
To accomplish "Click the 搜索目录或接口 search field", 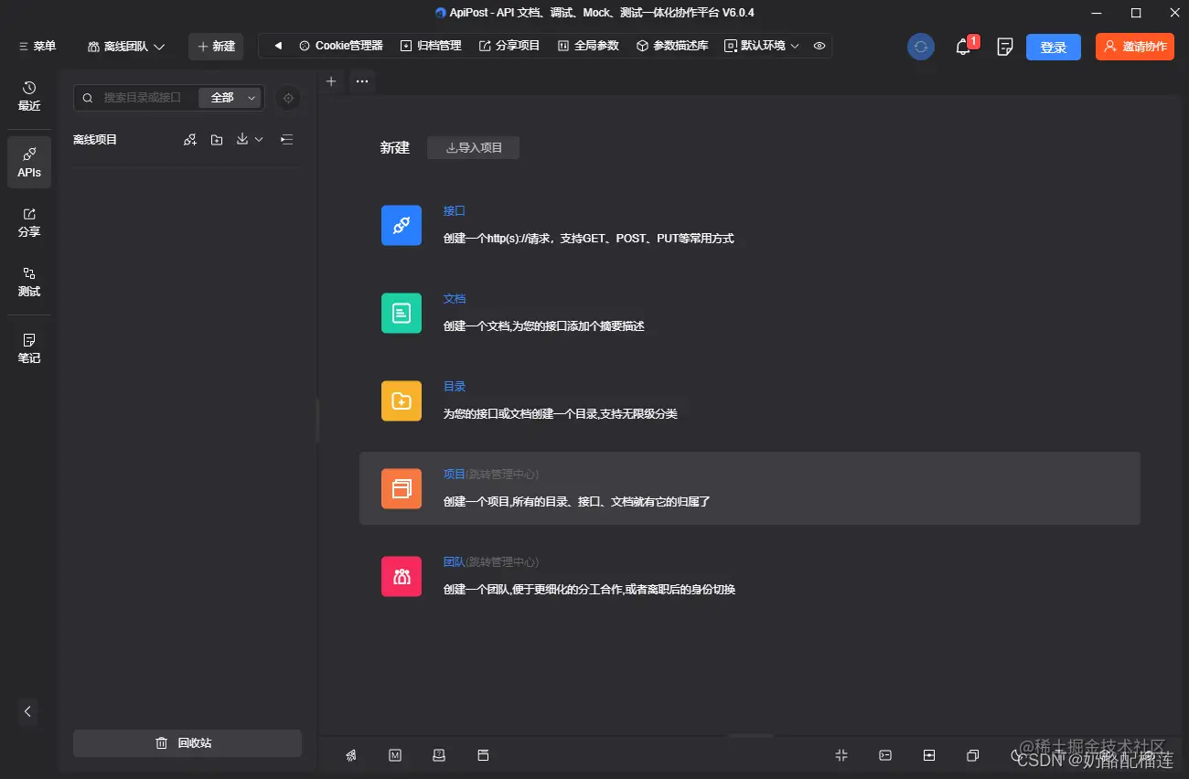I will (x=137, y=98).
